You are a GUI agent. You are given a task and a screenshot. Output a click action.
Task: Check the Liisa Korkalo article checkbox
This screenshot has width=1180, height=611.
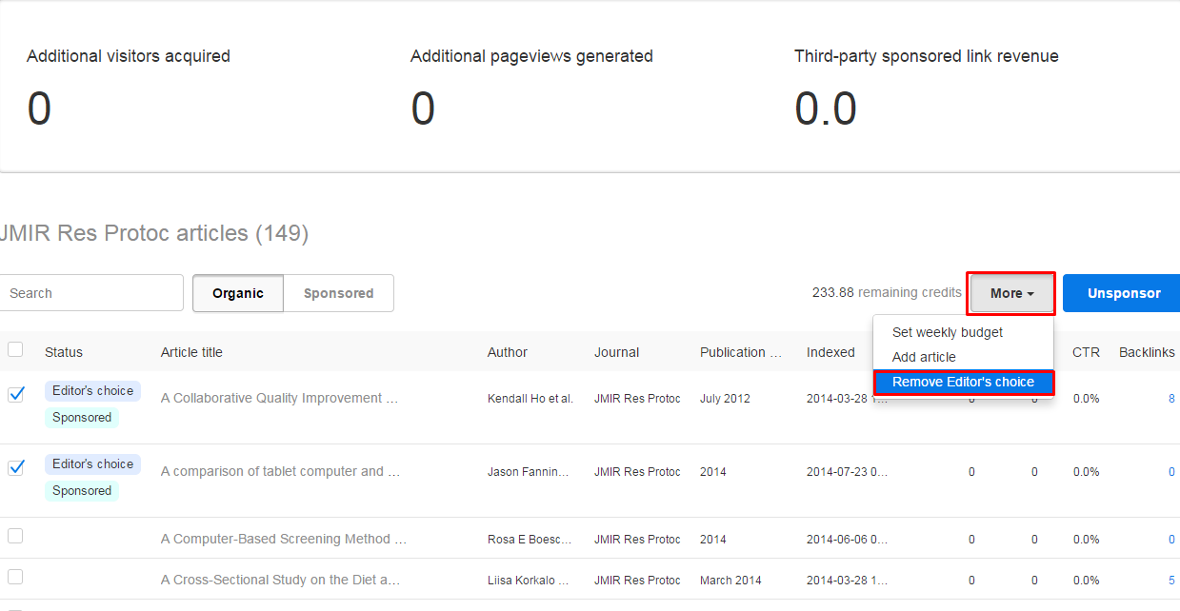pyautogui.click(x=15, y=578)
